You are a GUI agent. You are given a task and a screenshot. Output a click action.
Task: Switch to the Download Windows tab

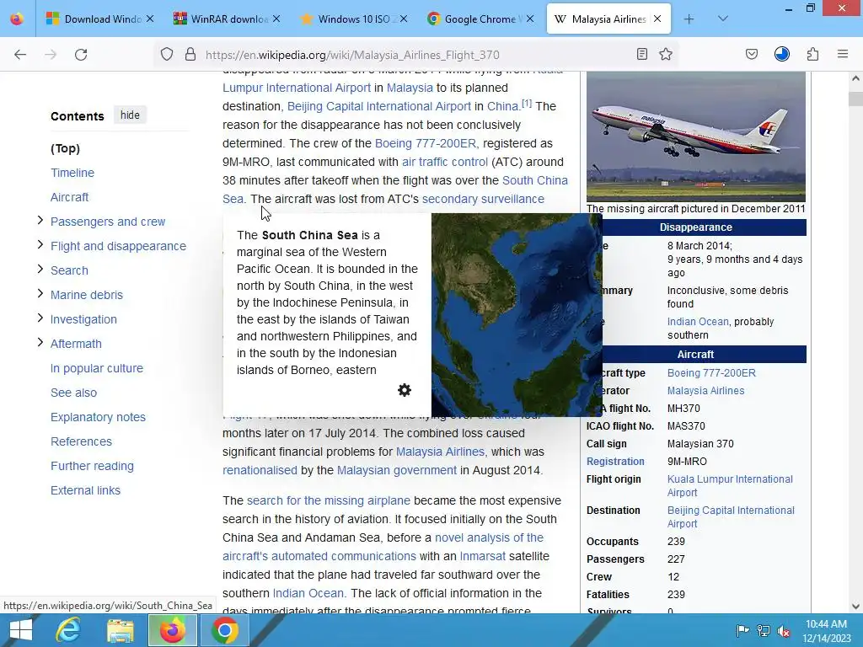99,19
